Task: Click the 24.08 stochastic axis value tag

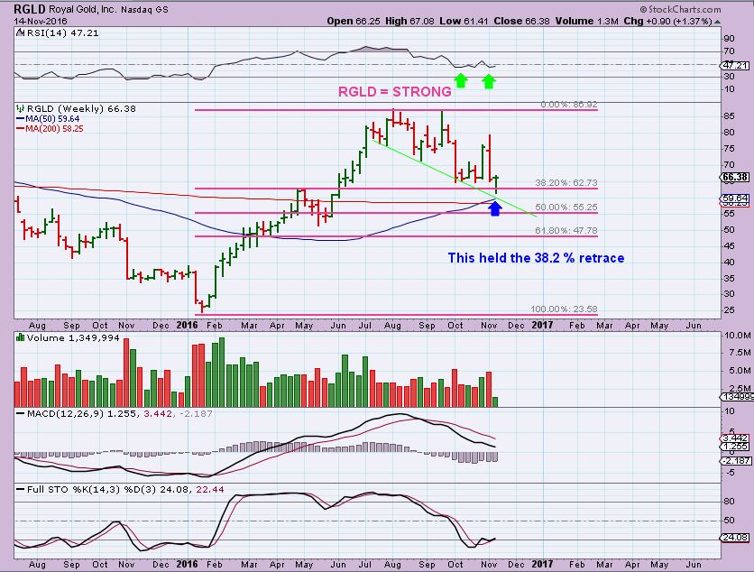Action: [x=735, y=538]
